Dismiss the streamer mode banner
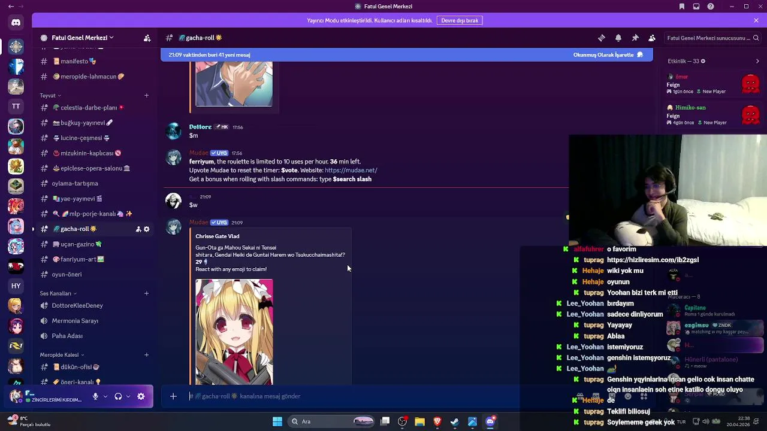The height and width of the screenshot is (431, 767). pos(756,20)
